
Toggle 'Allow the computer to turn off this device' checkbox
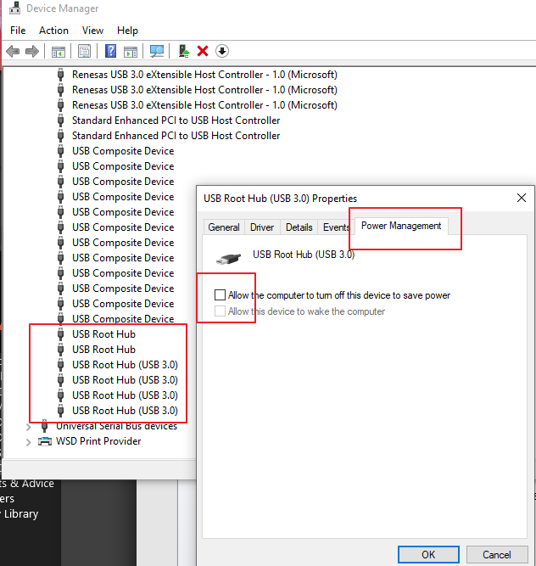(221, 295)
